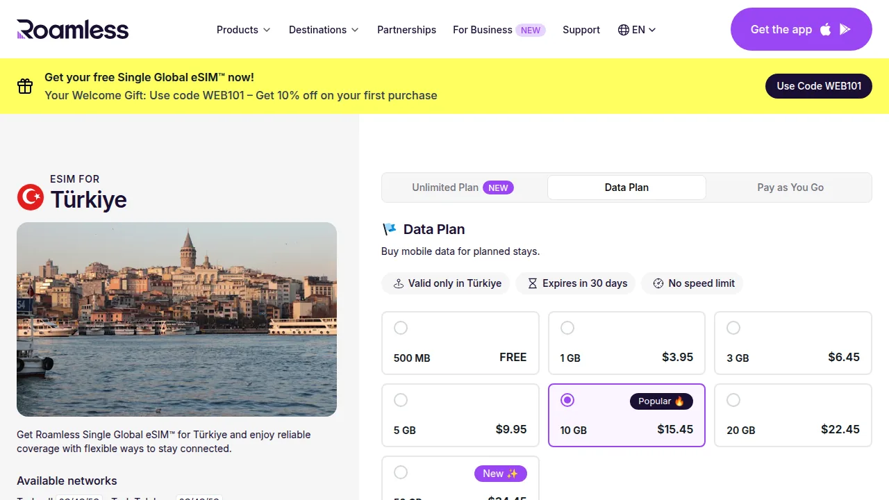Click the Use Code WEB101 button

tap(819, 86)
